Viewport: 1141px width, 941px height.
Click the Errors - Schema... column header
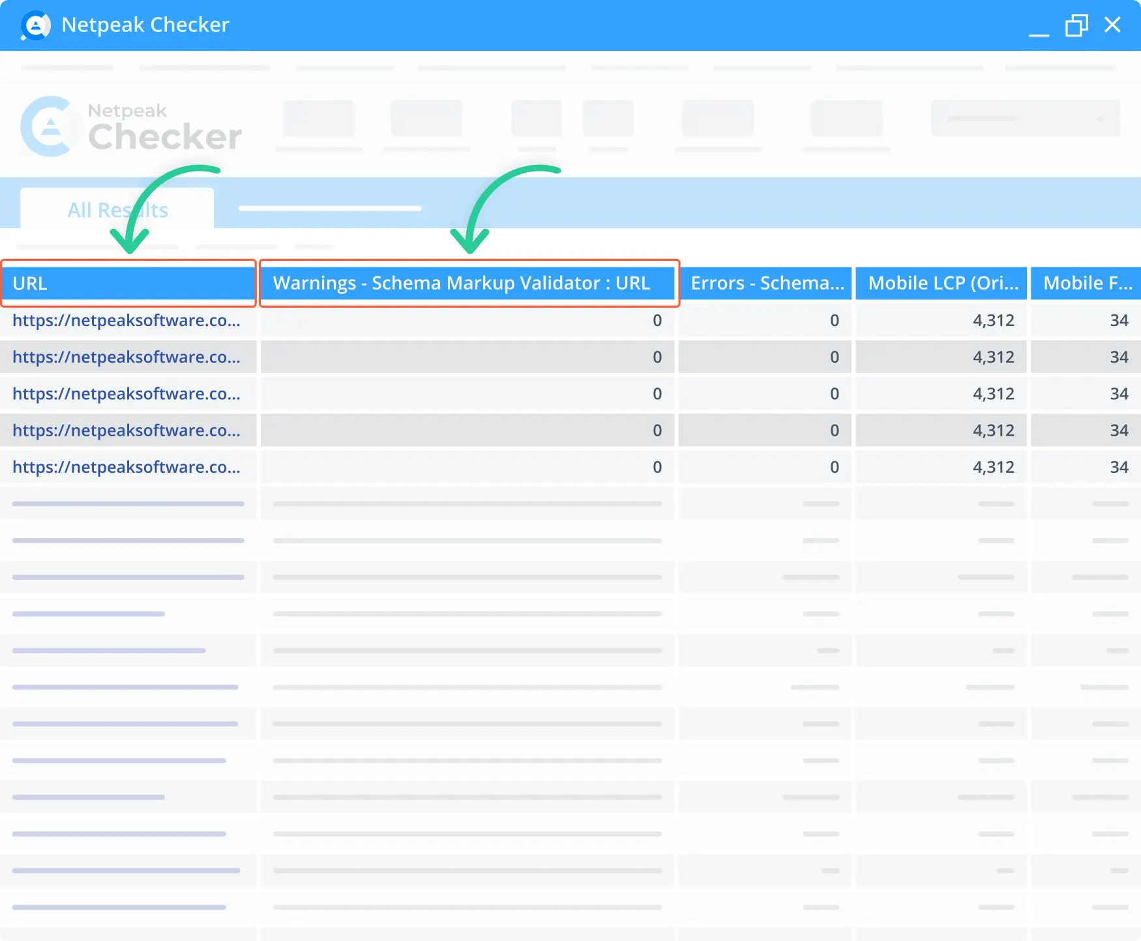pyautogui.click(x=765, y=283)
